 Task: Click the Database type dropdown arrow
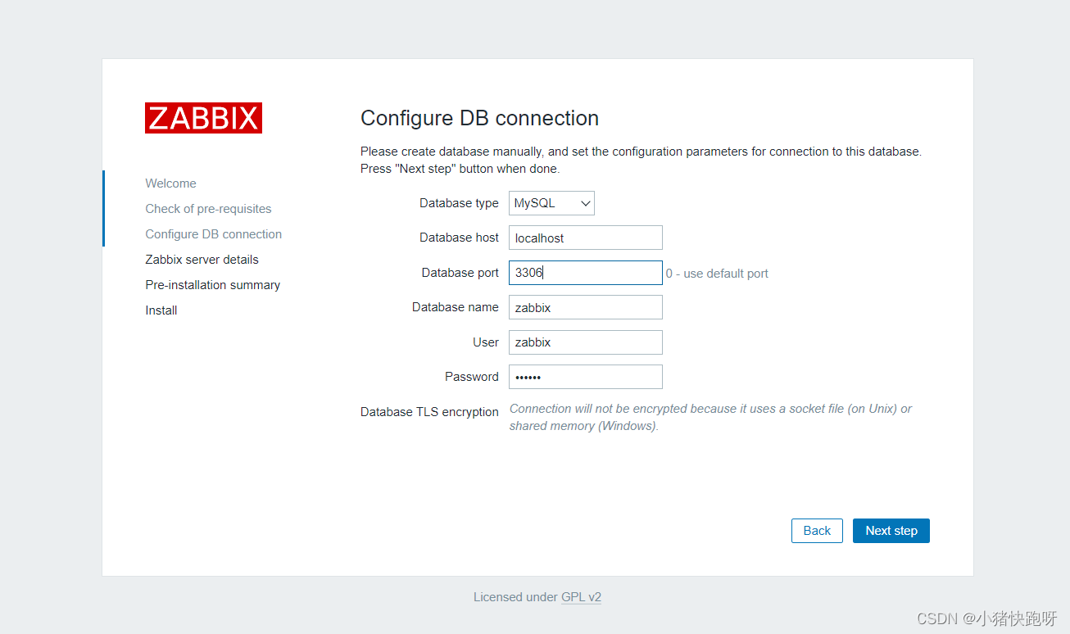(x=585, y=202)
